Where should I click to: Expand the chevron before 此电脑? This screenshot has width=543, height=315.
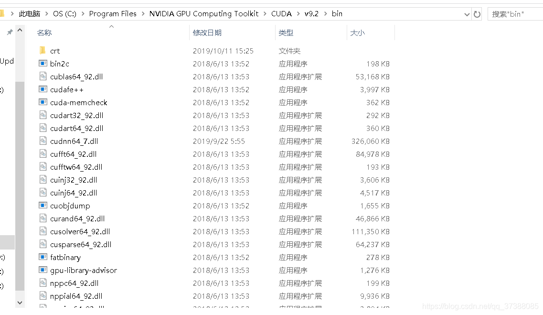pyautogui.click(x=12, y=14)
